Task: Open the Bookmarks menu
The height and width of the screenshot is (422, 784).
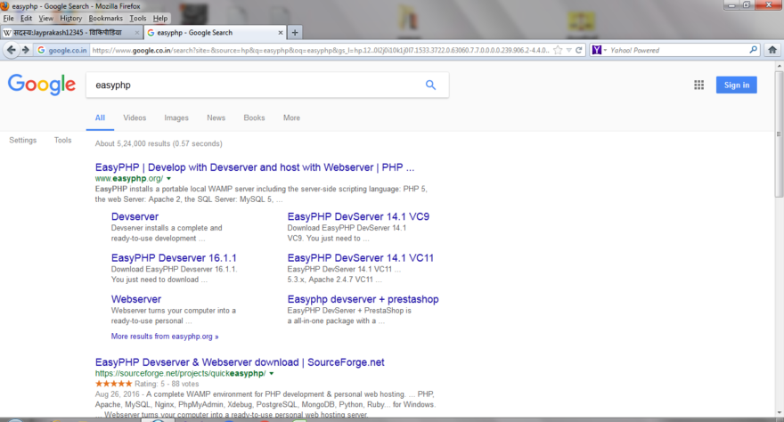Action: point(105,18)
